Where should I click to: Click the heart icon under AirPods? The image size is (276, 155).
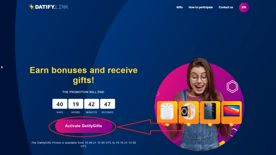167,124
